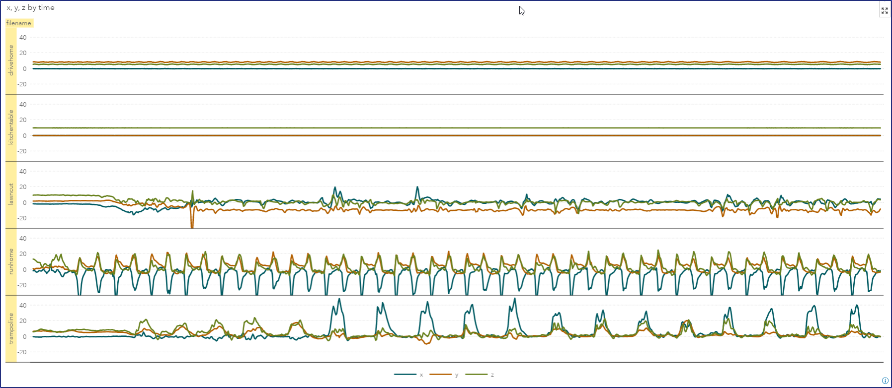The width and height of the screenshot is (892, 388).
Task: Maximize the chart with the expand icon
Action: pyautogui.click(x=884, y=10)
